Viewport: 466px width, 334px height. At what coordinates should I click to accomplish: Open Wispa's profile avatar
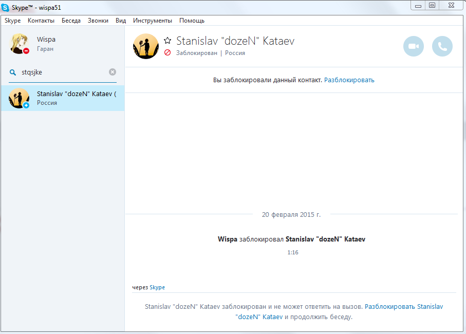pos(19,43)
